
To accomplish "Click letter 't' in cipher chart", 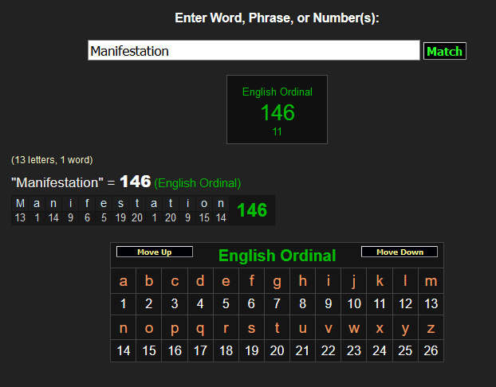I will [x=277, y=327].
